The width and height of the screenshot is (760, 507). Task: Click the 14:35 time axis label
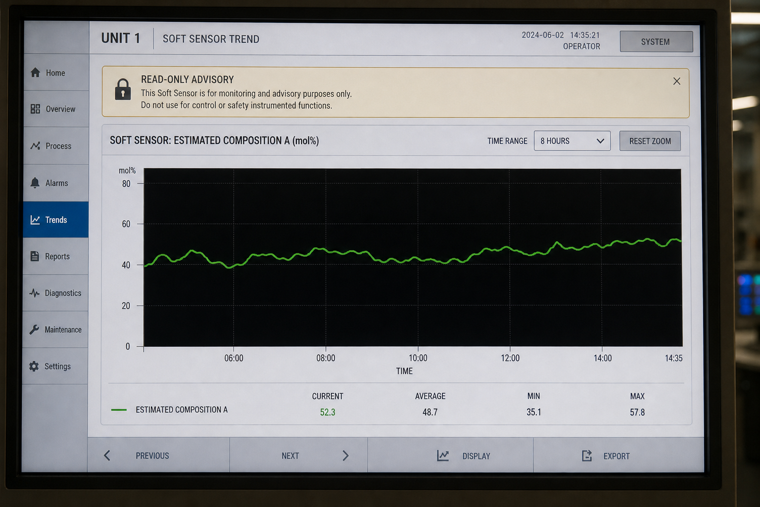[673, 358]
